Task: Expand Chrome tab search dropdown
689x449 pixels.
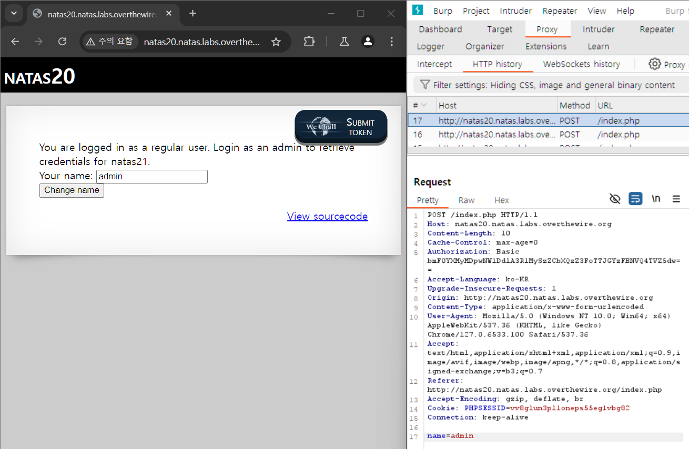Action: (x=14, y=13)
